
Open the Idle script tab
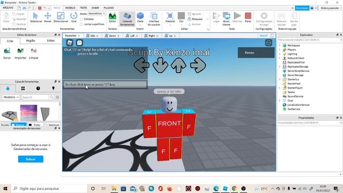tap(93, 36)
